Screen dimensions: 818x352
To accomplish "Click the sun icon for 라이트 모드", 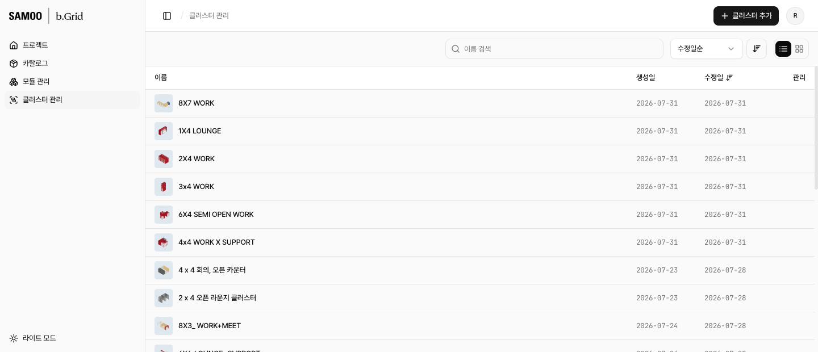I will pyautogui.click(x=14, y=338).
